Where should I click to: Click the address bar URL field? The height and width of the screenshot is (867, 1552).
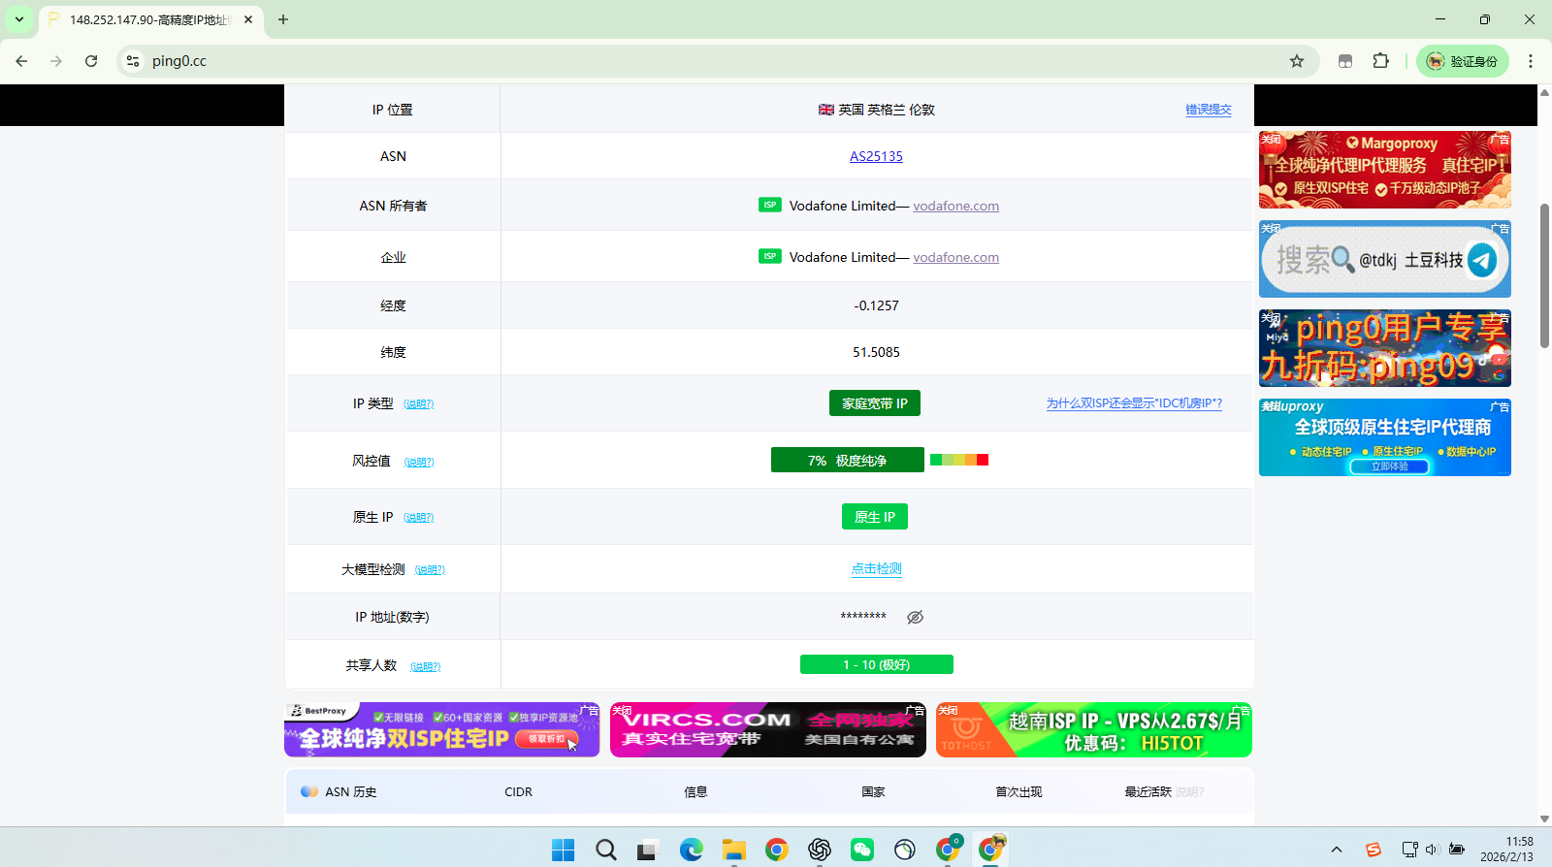click(679, 61)
